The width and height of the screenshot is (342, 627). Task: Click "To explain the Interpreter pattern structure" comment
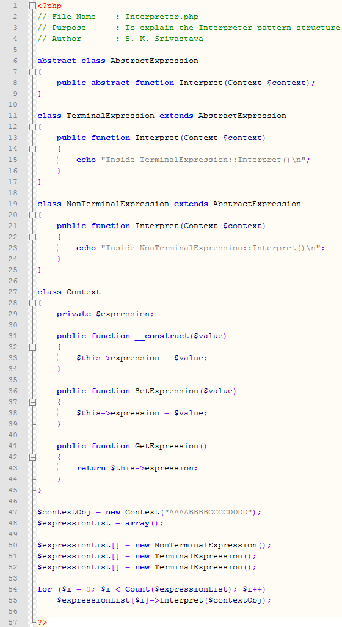point(233,28)
